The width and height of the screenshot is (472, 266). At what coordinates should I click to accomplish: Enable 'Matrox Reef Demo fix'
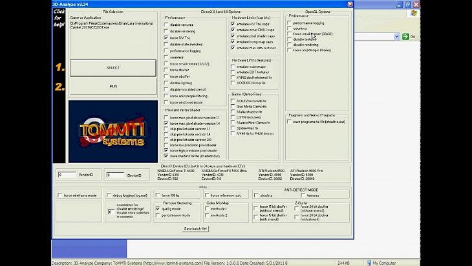[x=233, y=122]
